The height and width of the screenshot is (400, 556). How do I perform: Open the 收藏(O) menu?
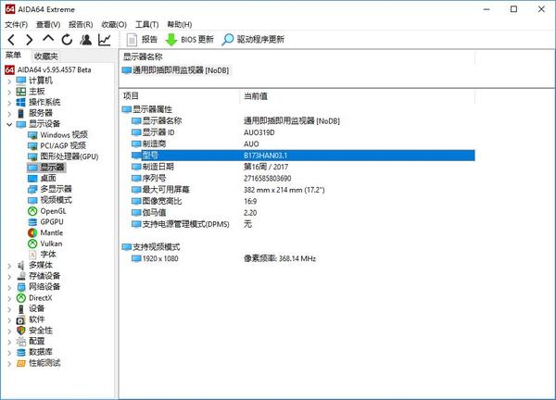click(x=114, y=24)
